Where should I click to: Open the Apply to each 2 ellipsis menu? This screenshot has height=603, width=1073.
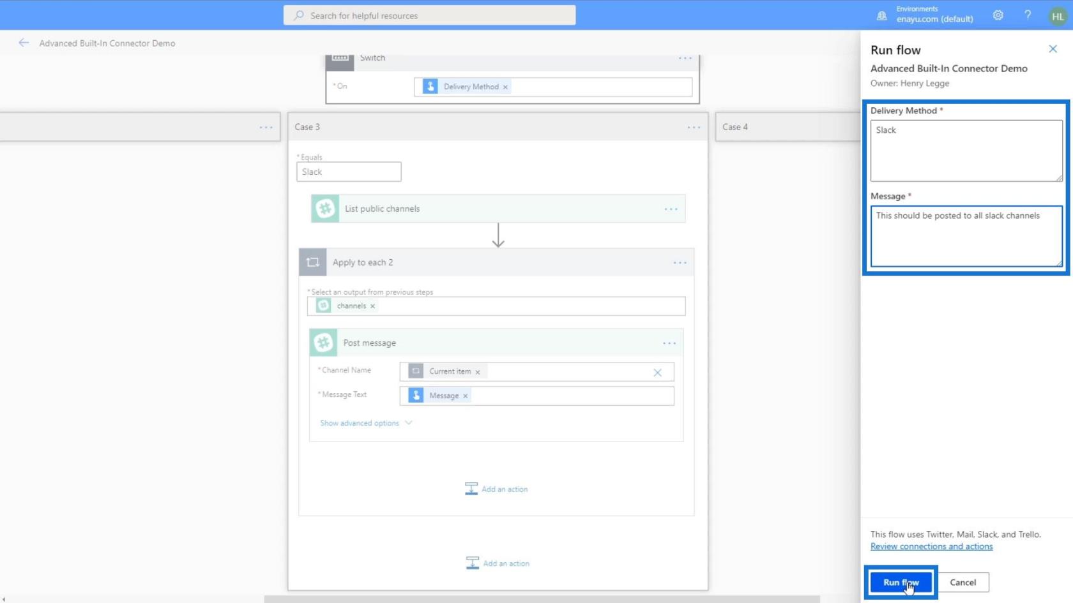coord(680,262)
